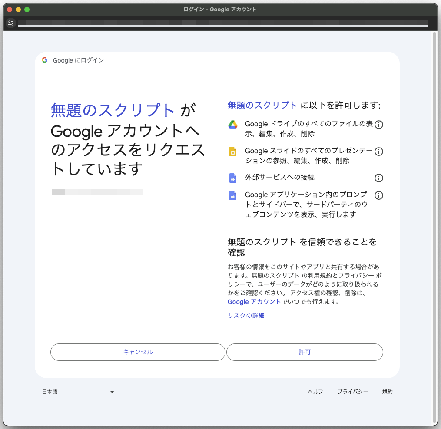
Task: Click the vertical scrollbar on the right
Action: pos(434,226)
